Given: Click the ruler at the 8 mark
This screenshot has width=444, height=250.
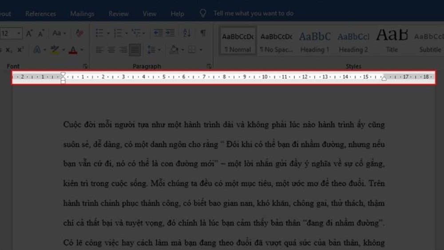Looking at the screenshot, I should click(x=224, y=77).
